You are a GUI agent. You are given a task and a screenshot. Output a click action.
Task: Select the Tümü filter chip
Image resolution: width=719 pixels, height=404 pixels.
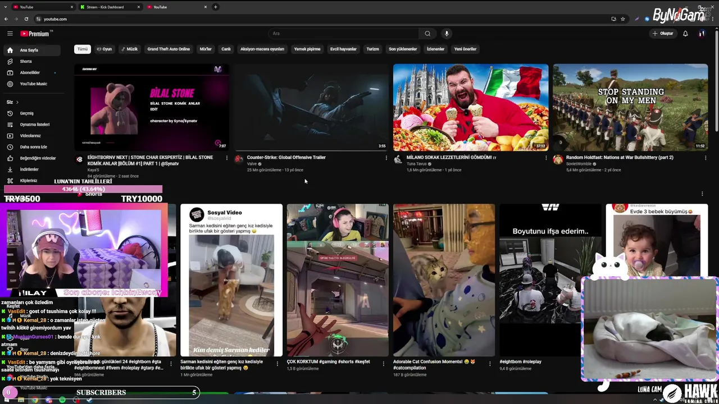point(83,49)
